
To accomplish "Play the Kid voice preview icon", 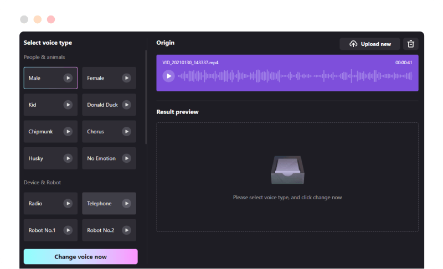I will (x=68, y=105).
